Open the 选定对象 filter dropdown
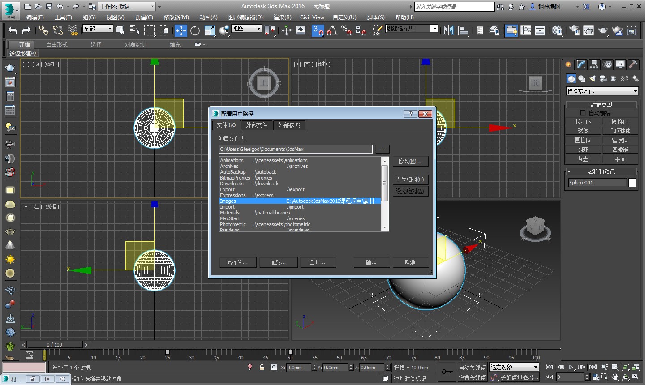 [x=514, y=366]
